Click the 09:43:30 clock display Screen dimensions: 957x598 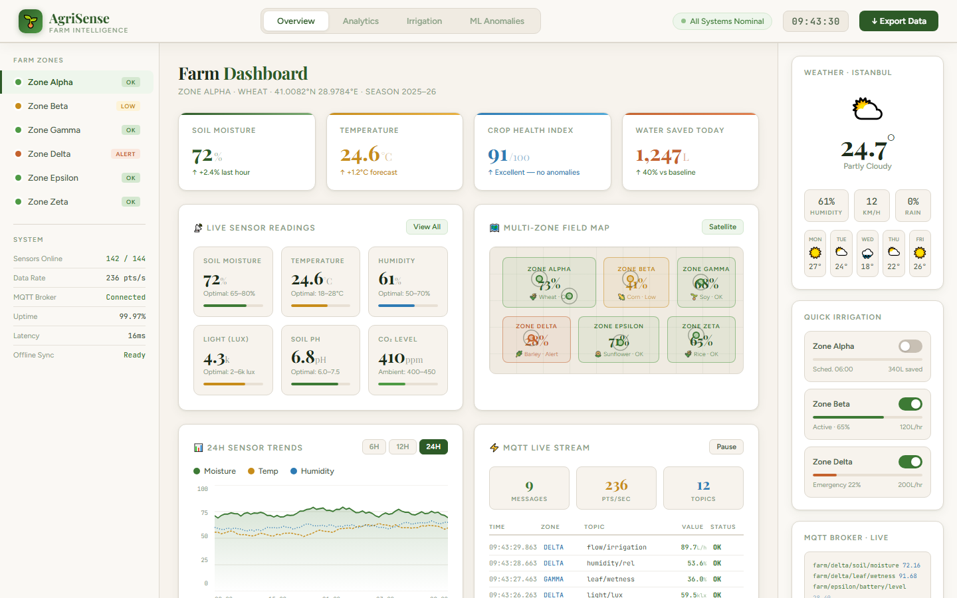815,21
